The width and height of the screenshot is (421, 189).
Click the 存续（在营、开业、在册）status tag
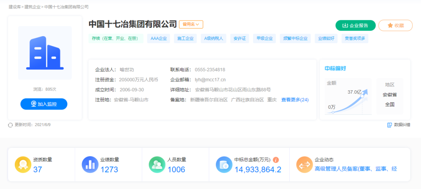point(116,39)
